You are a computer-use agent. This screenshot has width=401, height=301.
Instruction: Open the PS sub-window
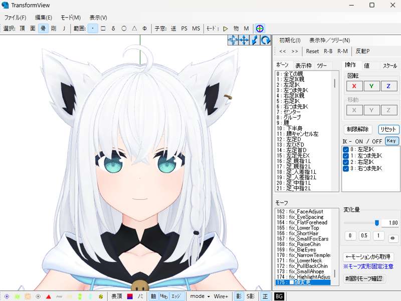click(x=184, y=29)
